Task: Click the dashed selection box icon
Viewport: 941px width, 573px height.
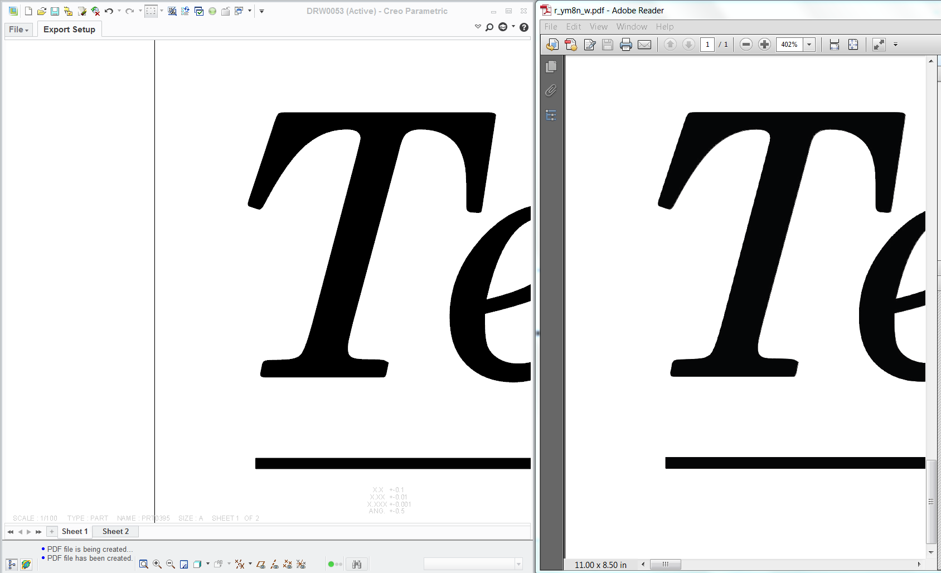Action: point(151,11)
